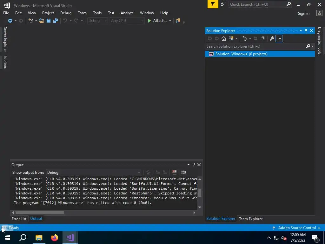This screenshot has width=325, height=244.
Task: Click the Quick Launch search box
Action: [257, 4]
